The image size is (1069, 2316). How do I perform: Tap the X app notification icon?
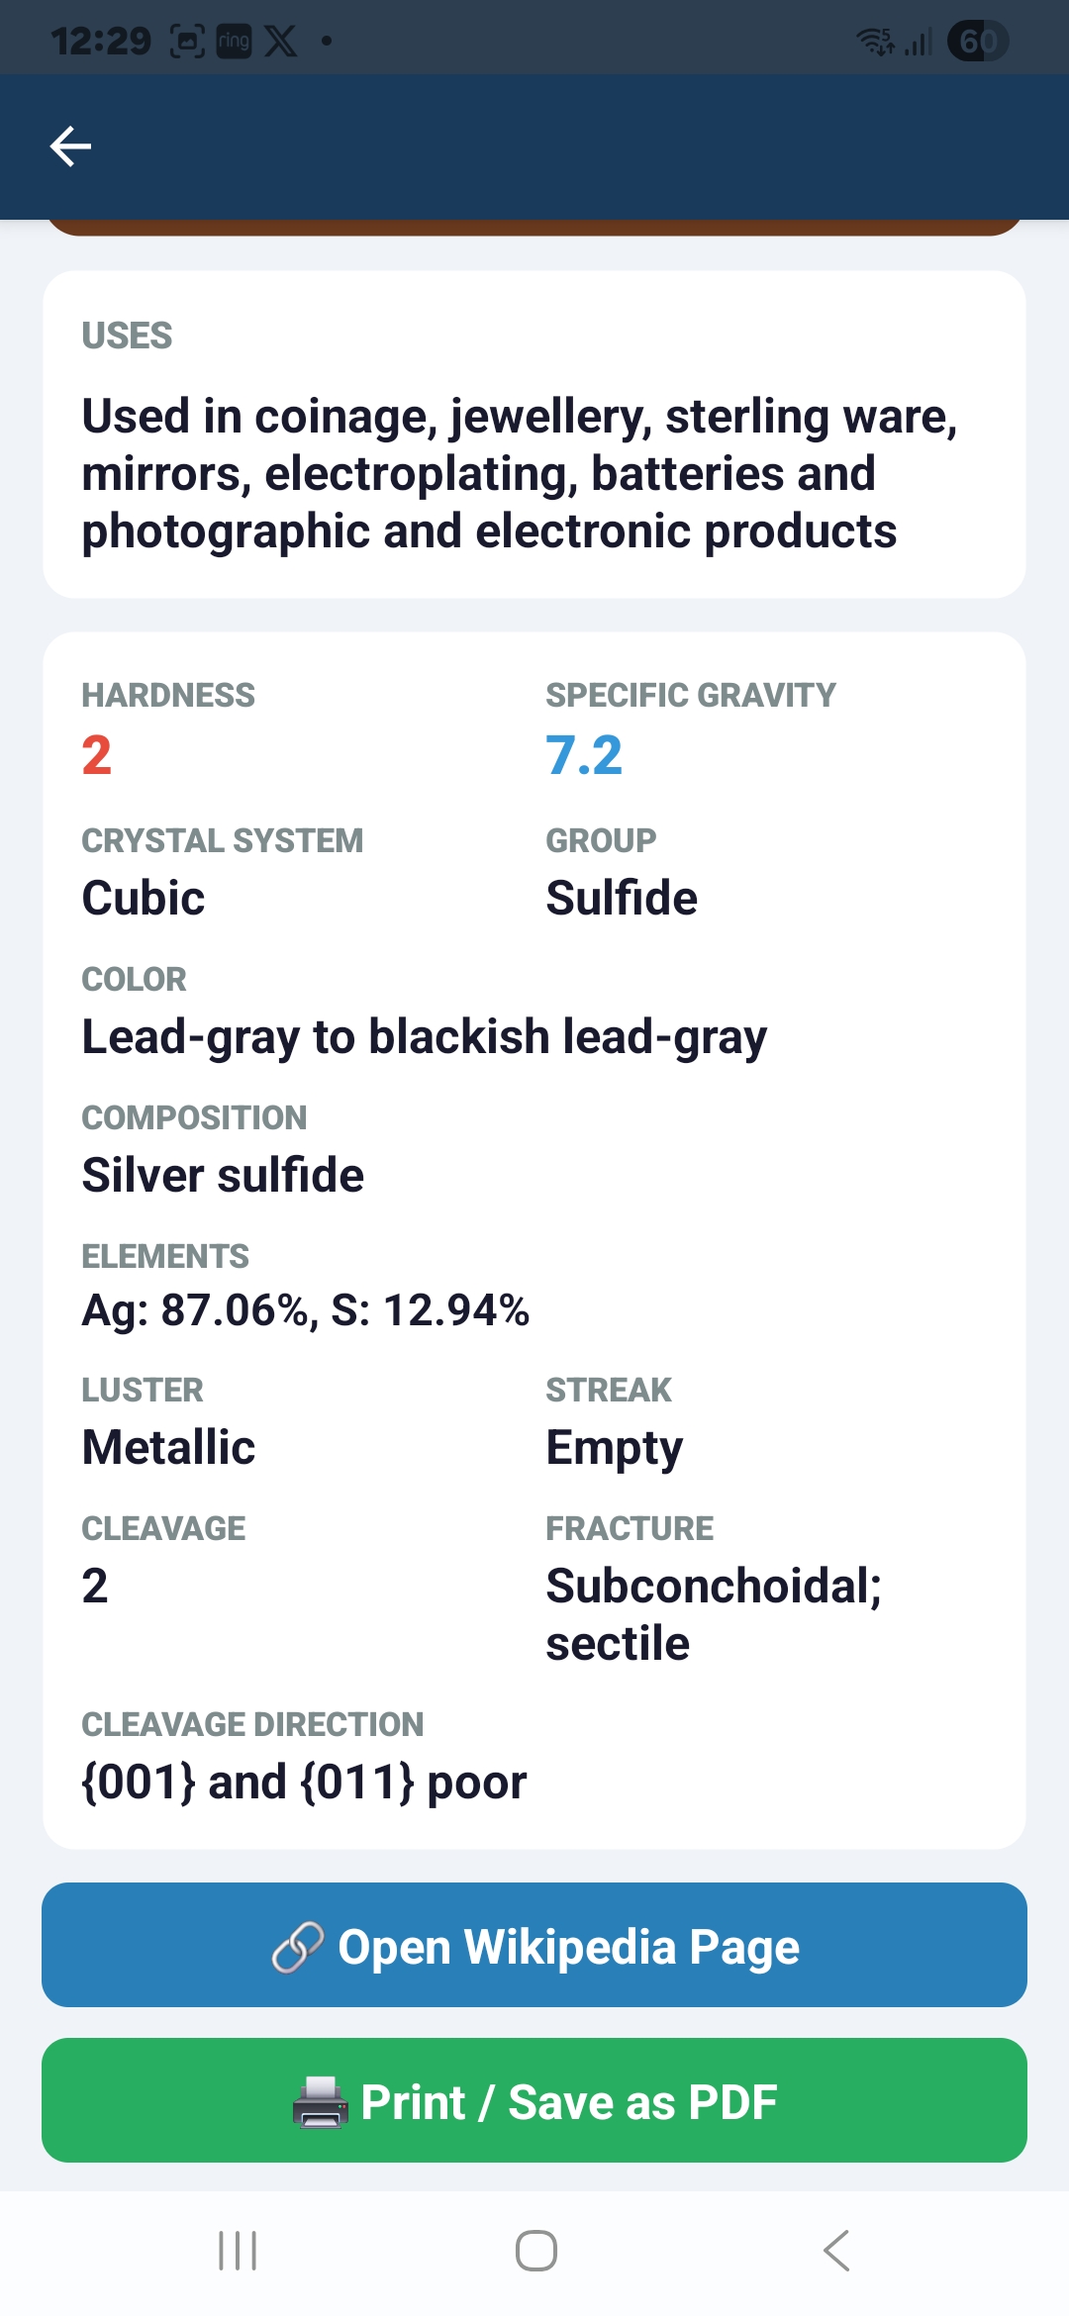[281, 41]
